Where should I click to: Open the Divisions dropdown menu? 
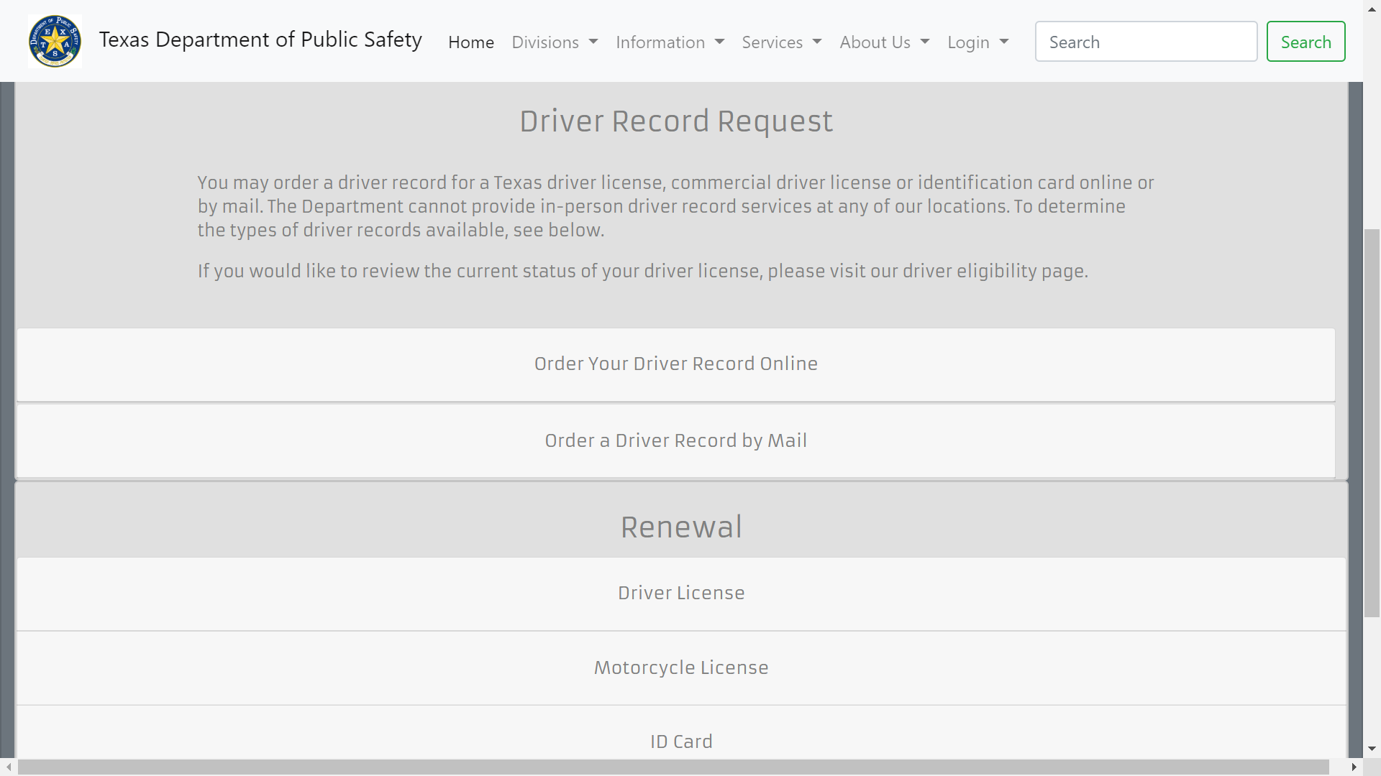[555, 42]
